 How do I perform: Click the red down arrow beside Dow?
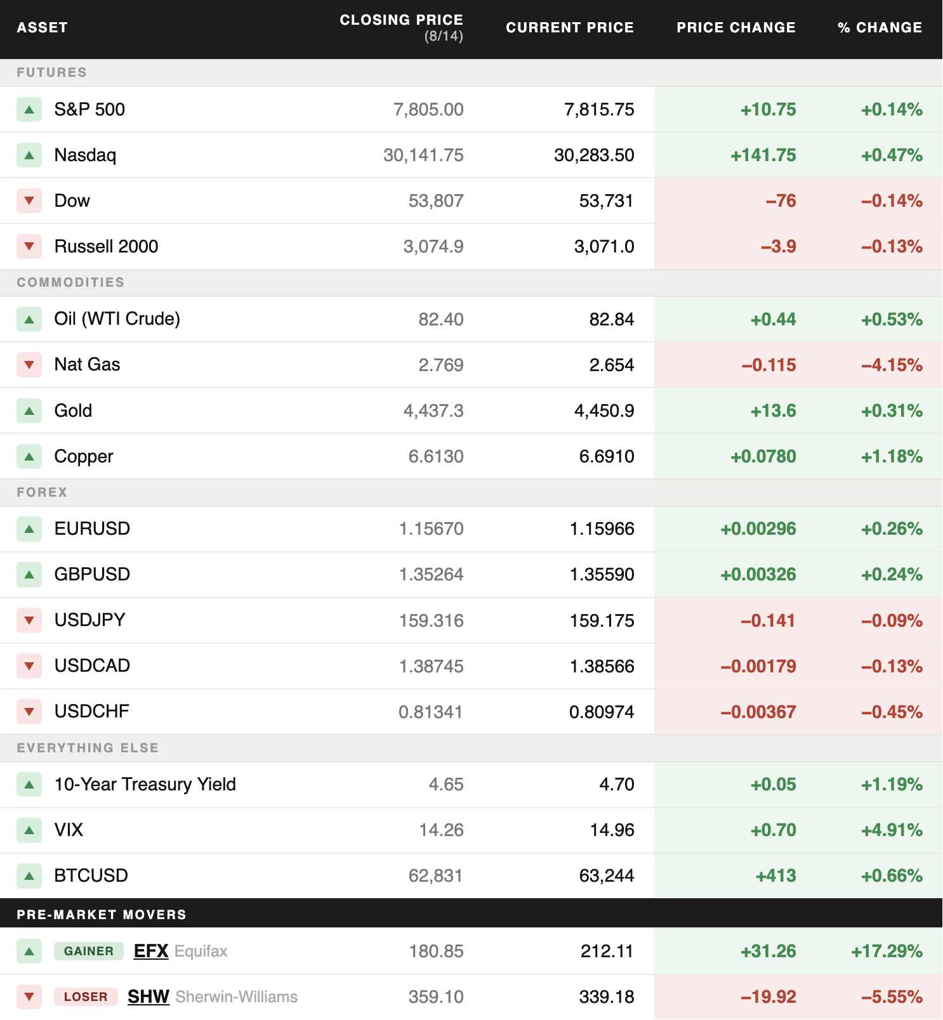[29, 200]
